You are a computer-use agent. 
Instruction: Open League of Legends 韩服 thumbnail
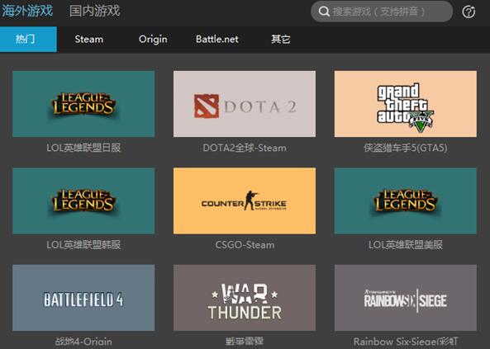click(83, 200)
